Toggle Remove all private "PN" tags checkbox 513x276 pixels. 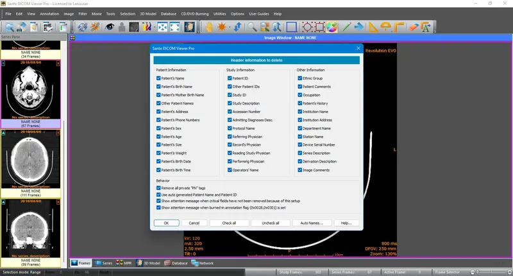point(158,188)
